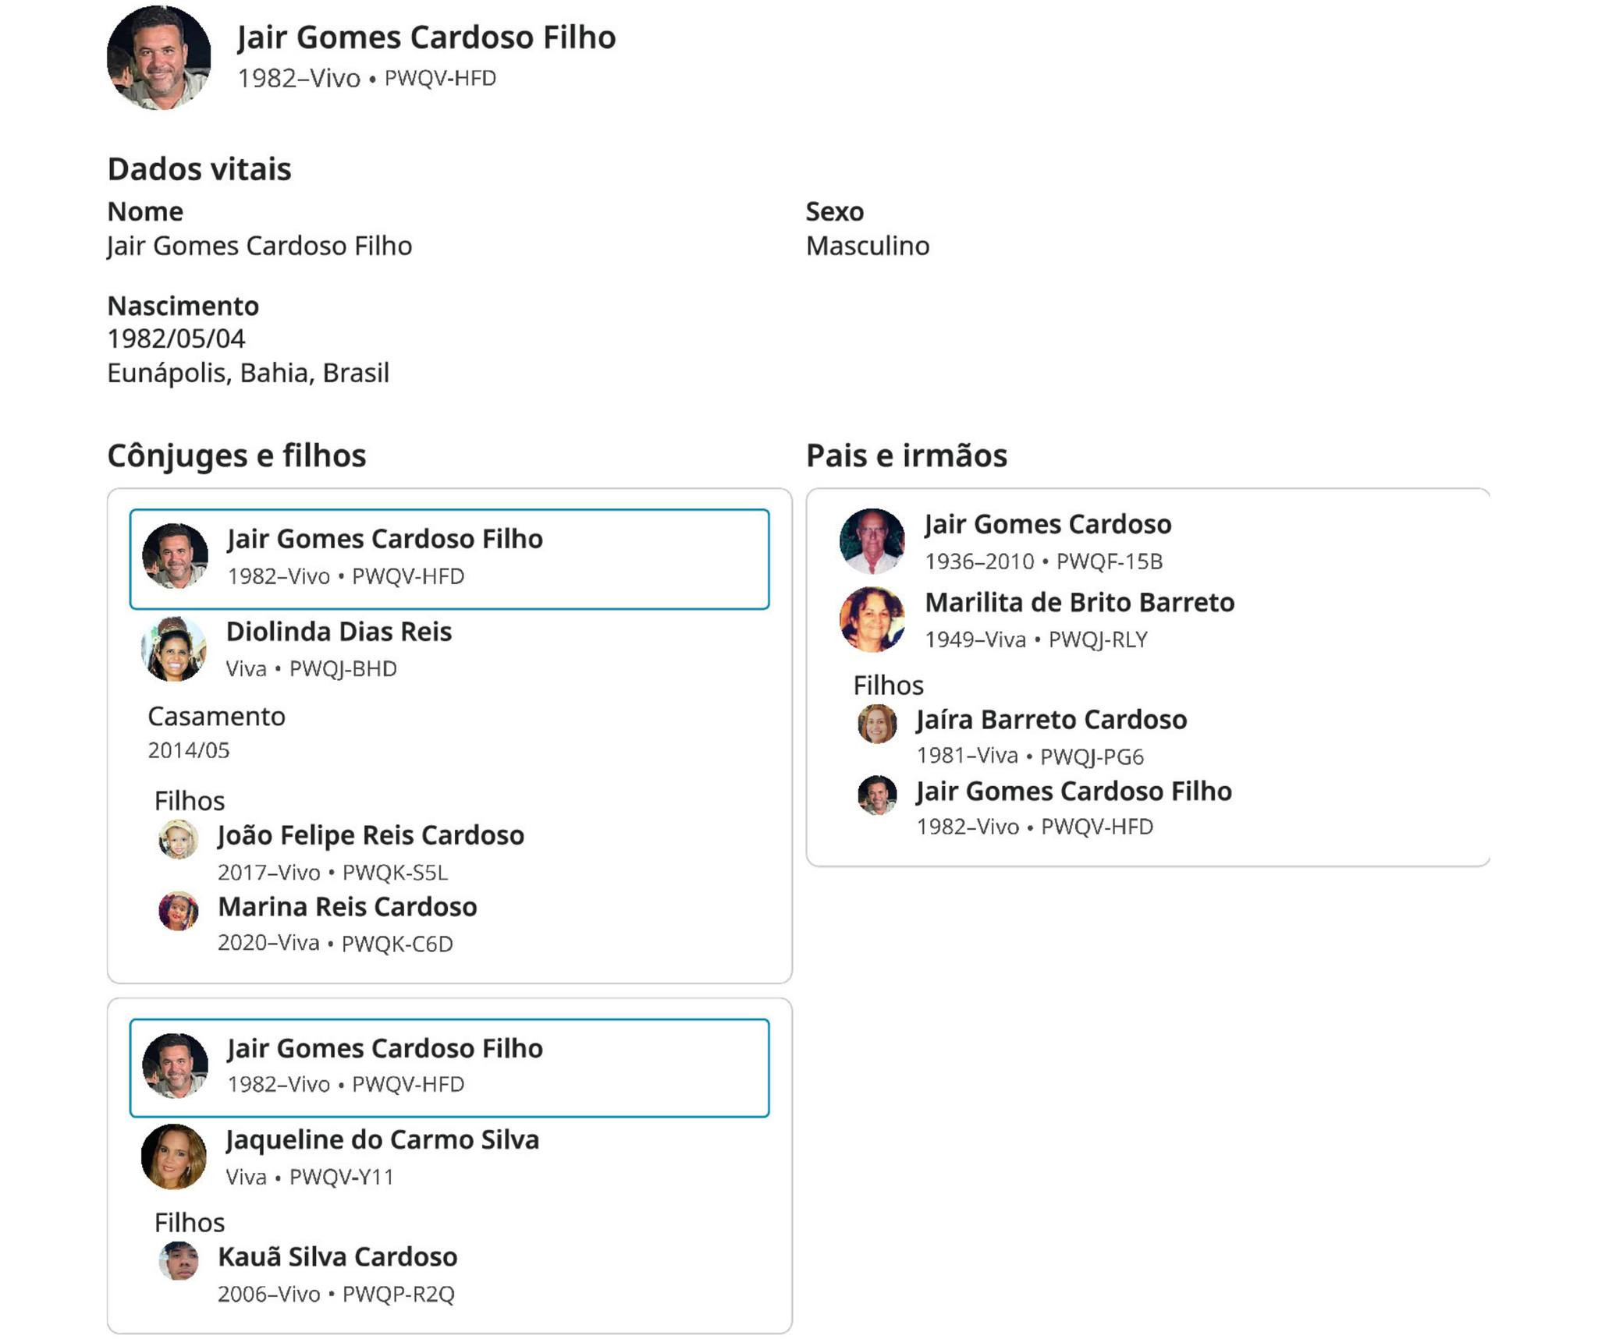Open Marina Reis Cardoso name link
The width and height of the screenshot is (1598, 1339).
coord(347,907)
